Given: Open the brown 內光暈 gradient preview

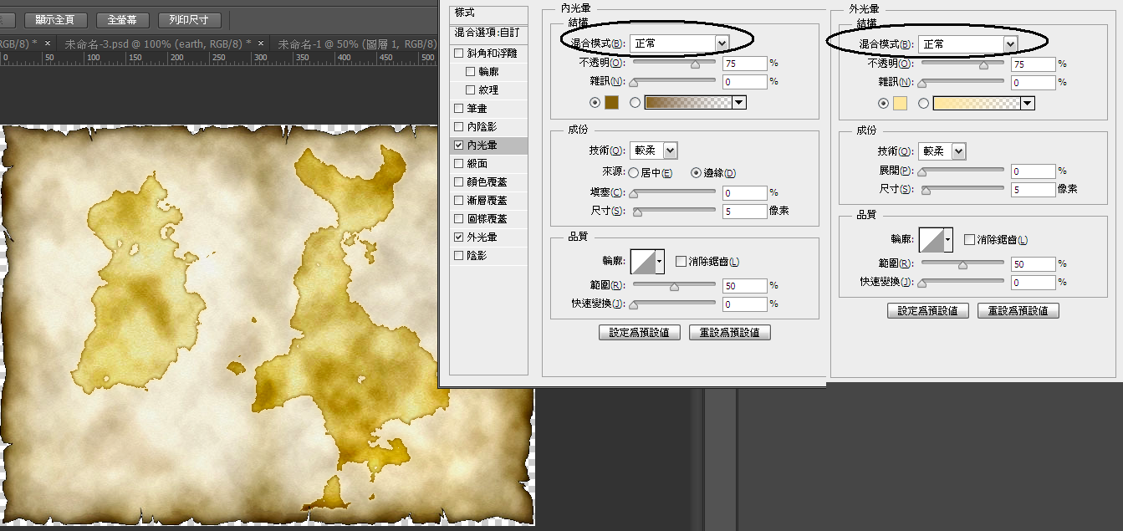Looking at the screenshot, I should pyautogui.click(x=688, y=102).
